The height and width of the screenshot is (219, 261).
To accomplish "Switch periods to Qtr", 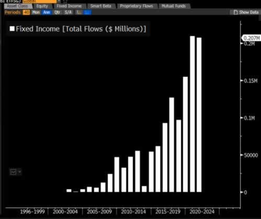I will tap(57, 12).
